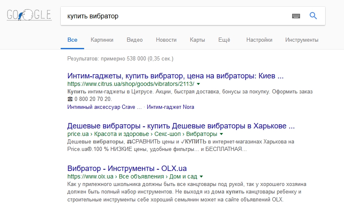344x211 pixels.
Task: Open Инструменты search tools
Action: coord(302,40)
